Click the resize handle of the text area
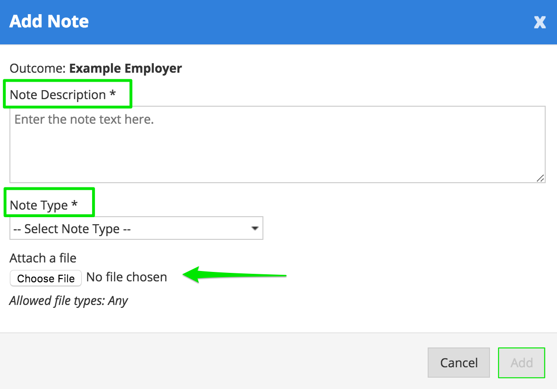 tap(540, 178)
